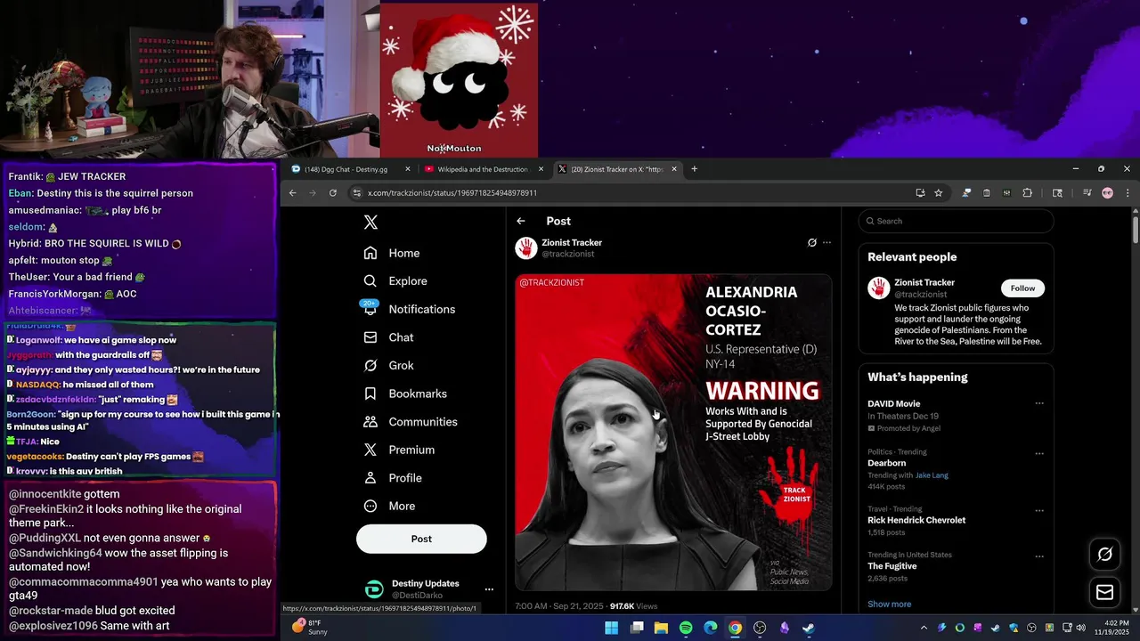This screenshot has height=641, width=1140.
Task: Open a new browser tab
Action: pyautogui.click(x=695, y=169)
